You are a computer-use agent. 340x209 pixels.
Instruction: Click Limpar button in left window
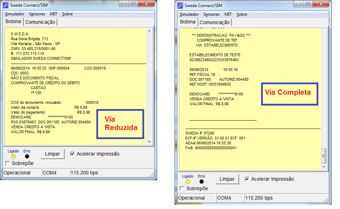(x=52, y=154)
